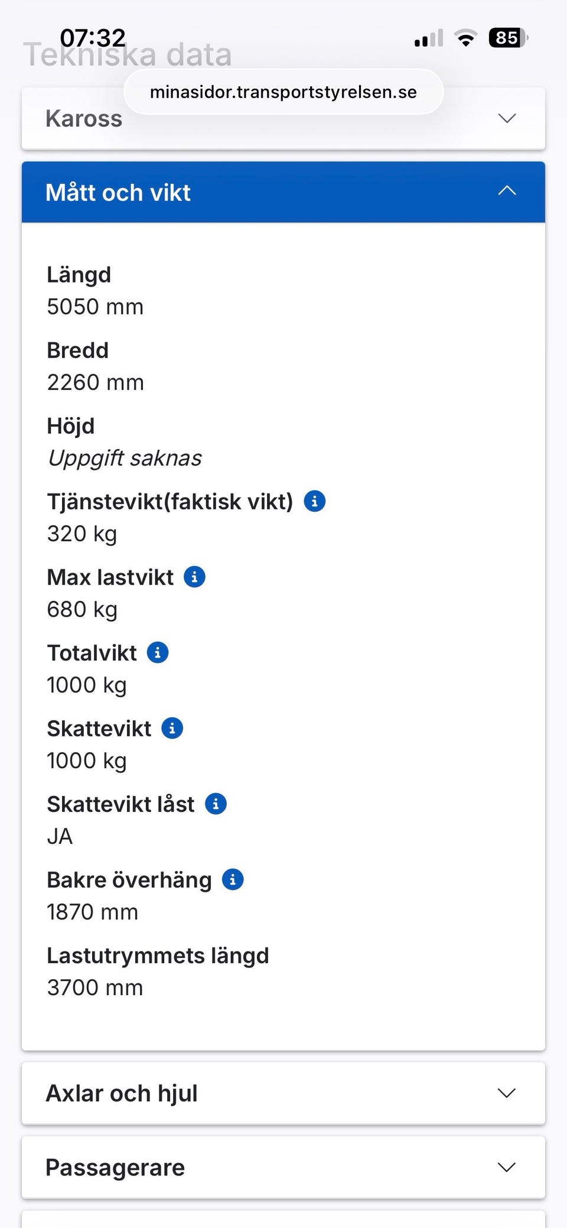The width and height of the screenshot is (567, 1228).
Task: Tap the Passagerare section label
Action: pyautogui.click(x=115, y=1167)
